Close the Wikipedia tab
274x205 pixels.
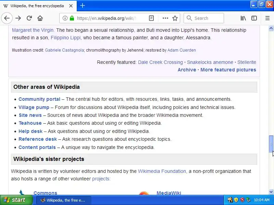(x=71, y=6)
